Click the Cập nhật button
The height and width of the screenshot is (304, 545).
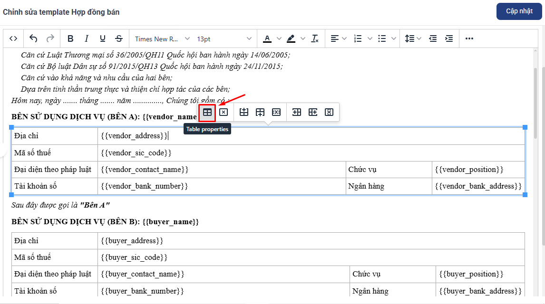click(519, 11)
